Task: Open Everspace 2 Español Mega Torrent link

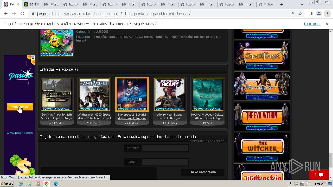Action: pyautogui.click(x=132, y=116)
